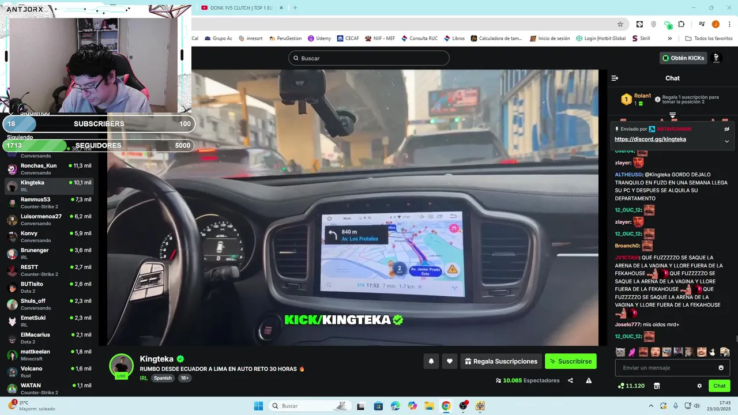
Task: Open the user profile avatar menu
Action: (x=717, y=58)
